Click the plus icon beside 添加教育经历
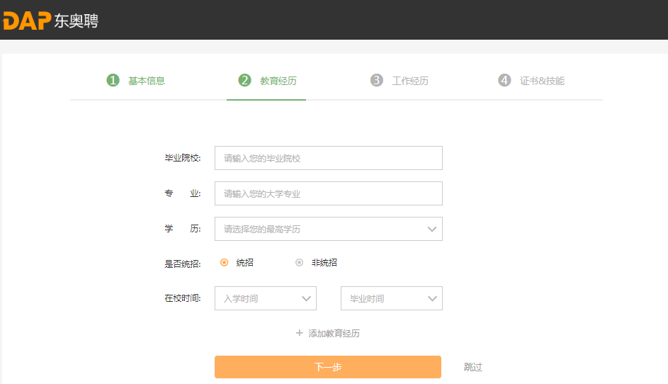Viewport: 668px width, 384px height. click(300, 333)
